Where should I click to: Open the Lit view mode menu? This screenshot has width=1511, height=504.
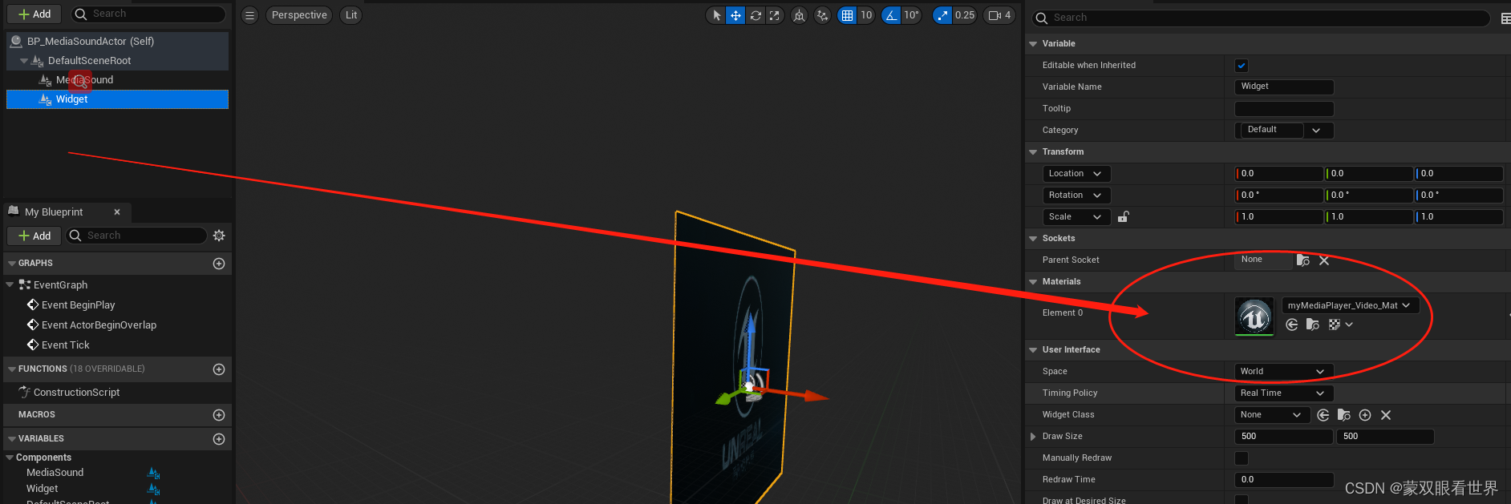point(351,15)
